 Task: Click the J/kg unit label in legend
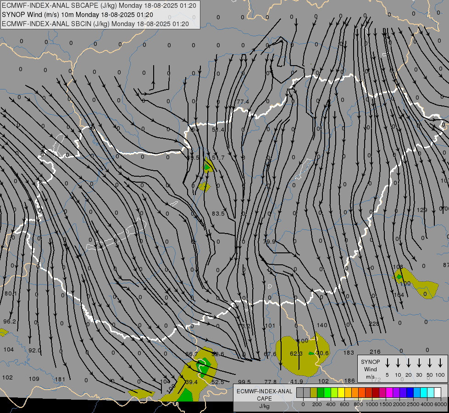(264, 406)
